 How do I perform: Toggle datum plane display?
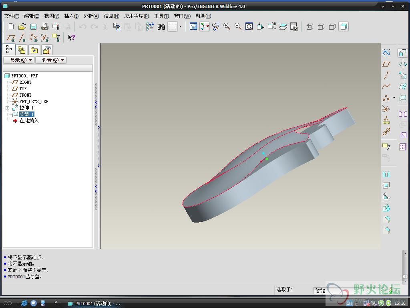[x=11, y=37]
